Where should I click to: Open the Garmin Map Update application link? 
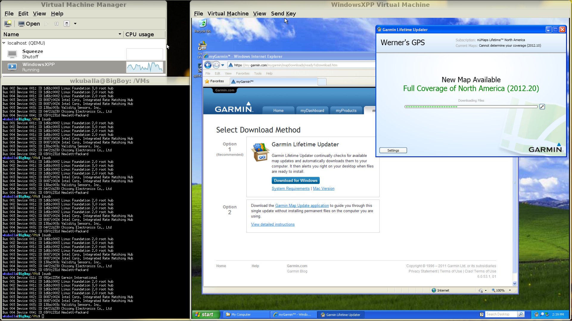coord(302,206)
